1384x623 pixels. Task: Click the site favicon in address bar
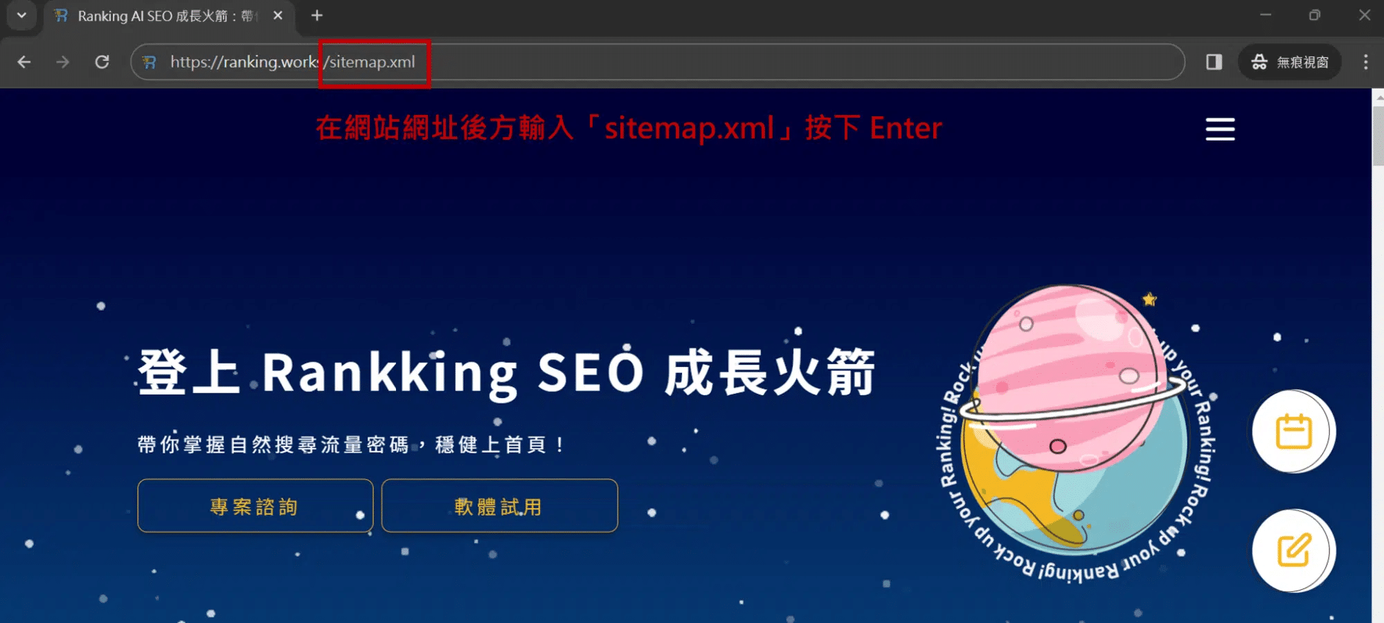(149, 62)
